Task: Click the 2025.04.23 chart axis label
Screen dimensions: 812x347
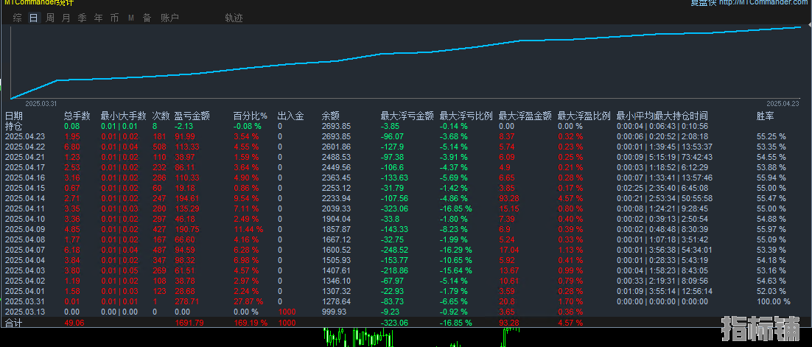Action: click(783, 104)
